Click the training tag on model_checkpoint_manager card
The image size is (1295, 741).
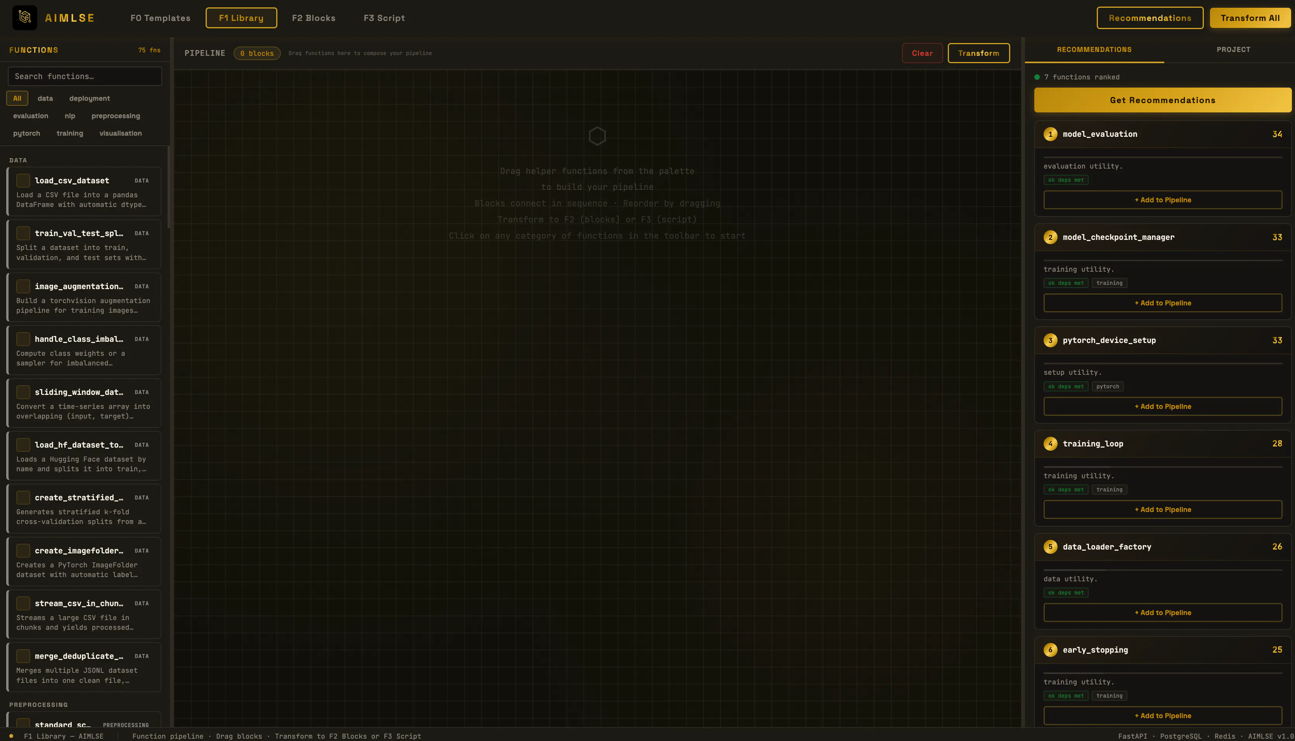pos(1109,283)
